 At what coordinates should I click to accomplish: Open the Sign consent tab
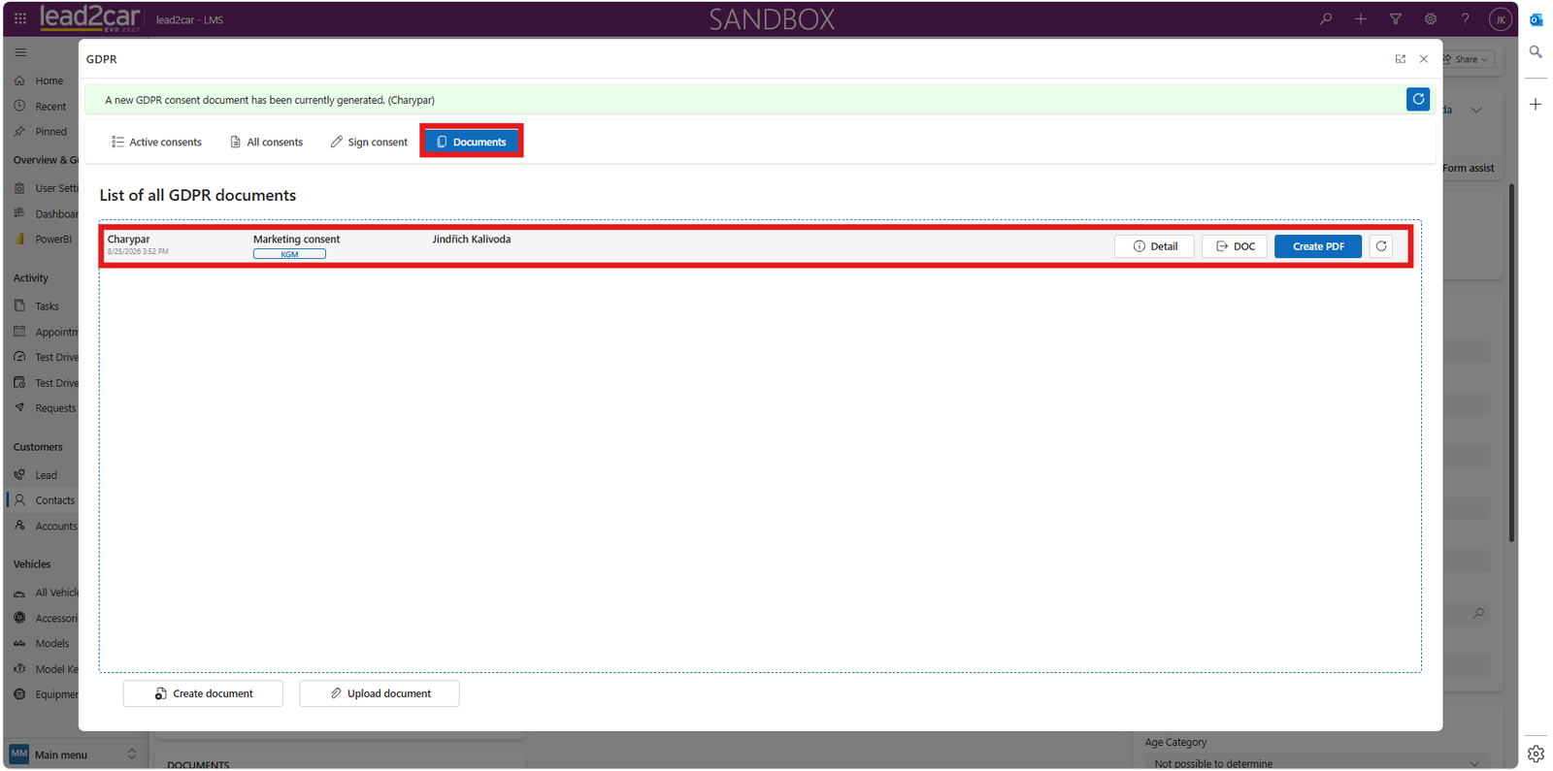[369, 142]
